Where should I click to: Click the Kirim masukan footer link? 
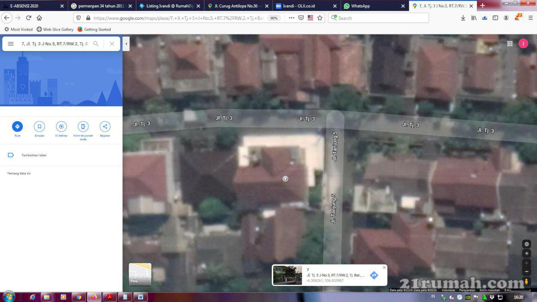[490, 290]
